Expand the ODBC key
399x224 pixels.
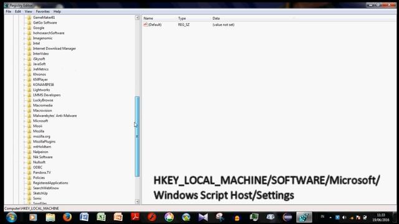(x=25, y=167)
